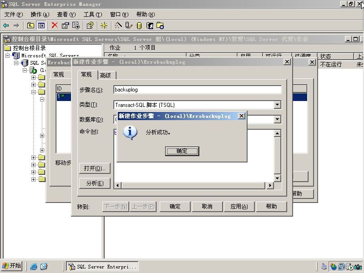Click the SQL Server service manager tray icon
Viewport: 364px width, 273px height.
click(350, 267)
